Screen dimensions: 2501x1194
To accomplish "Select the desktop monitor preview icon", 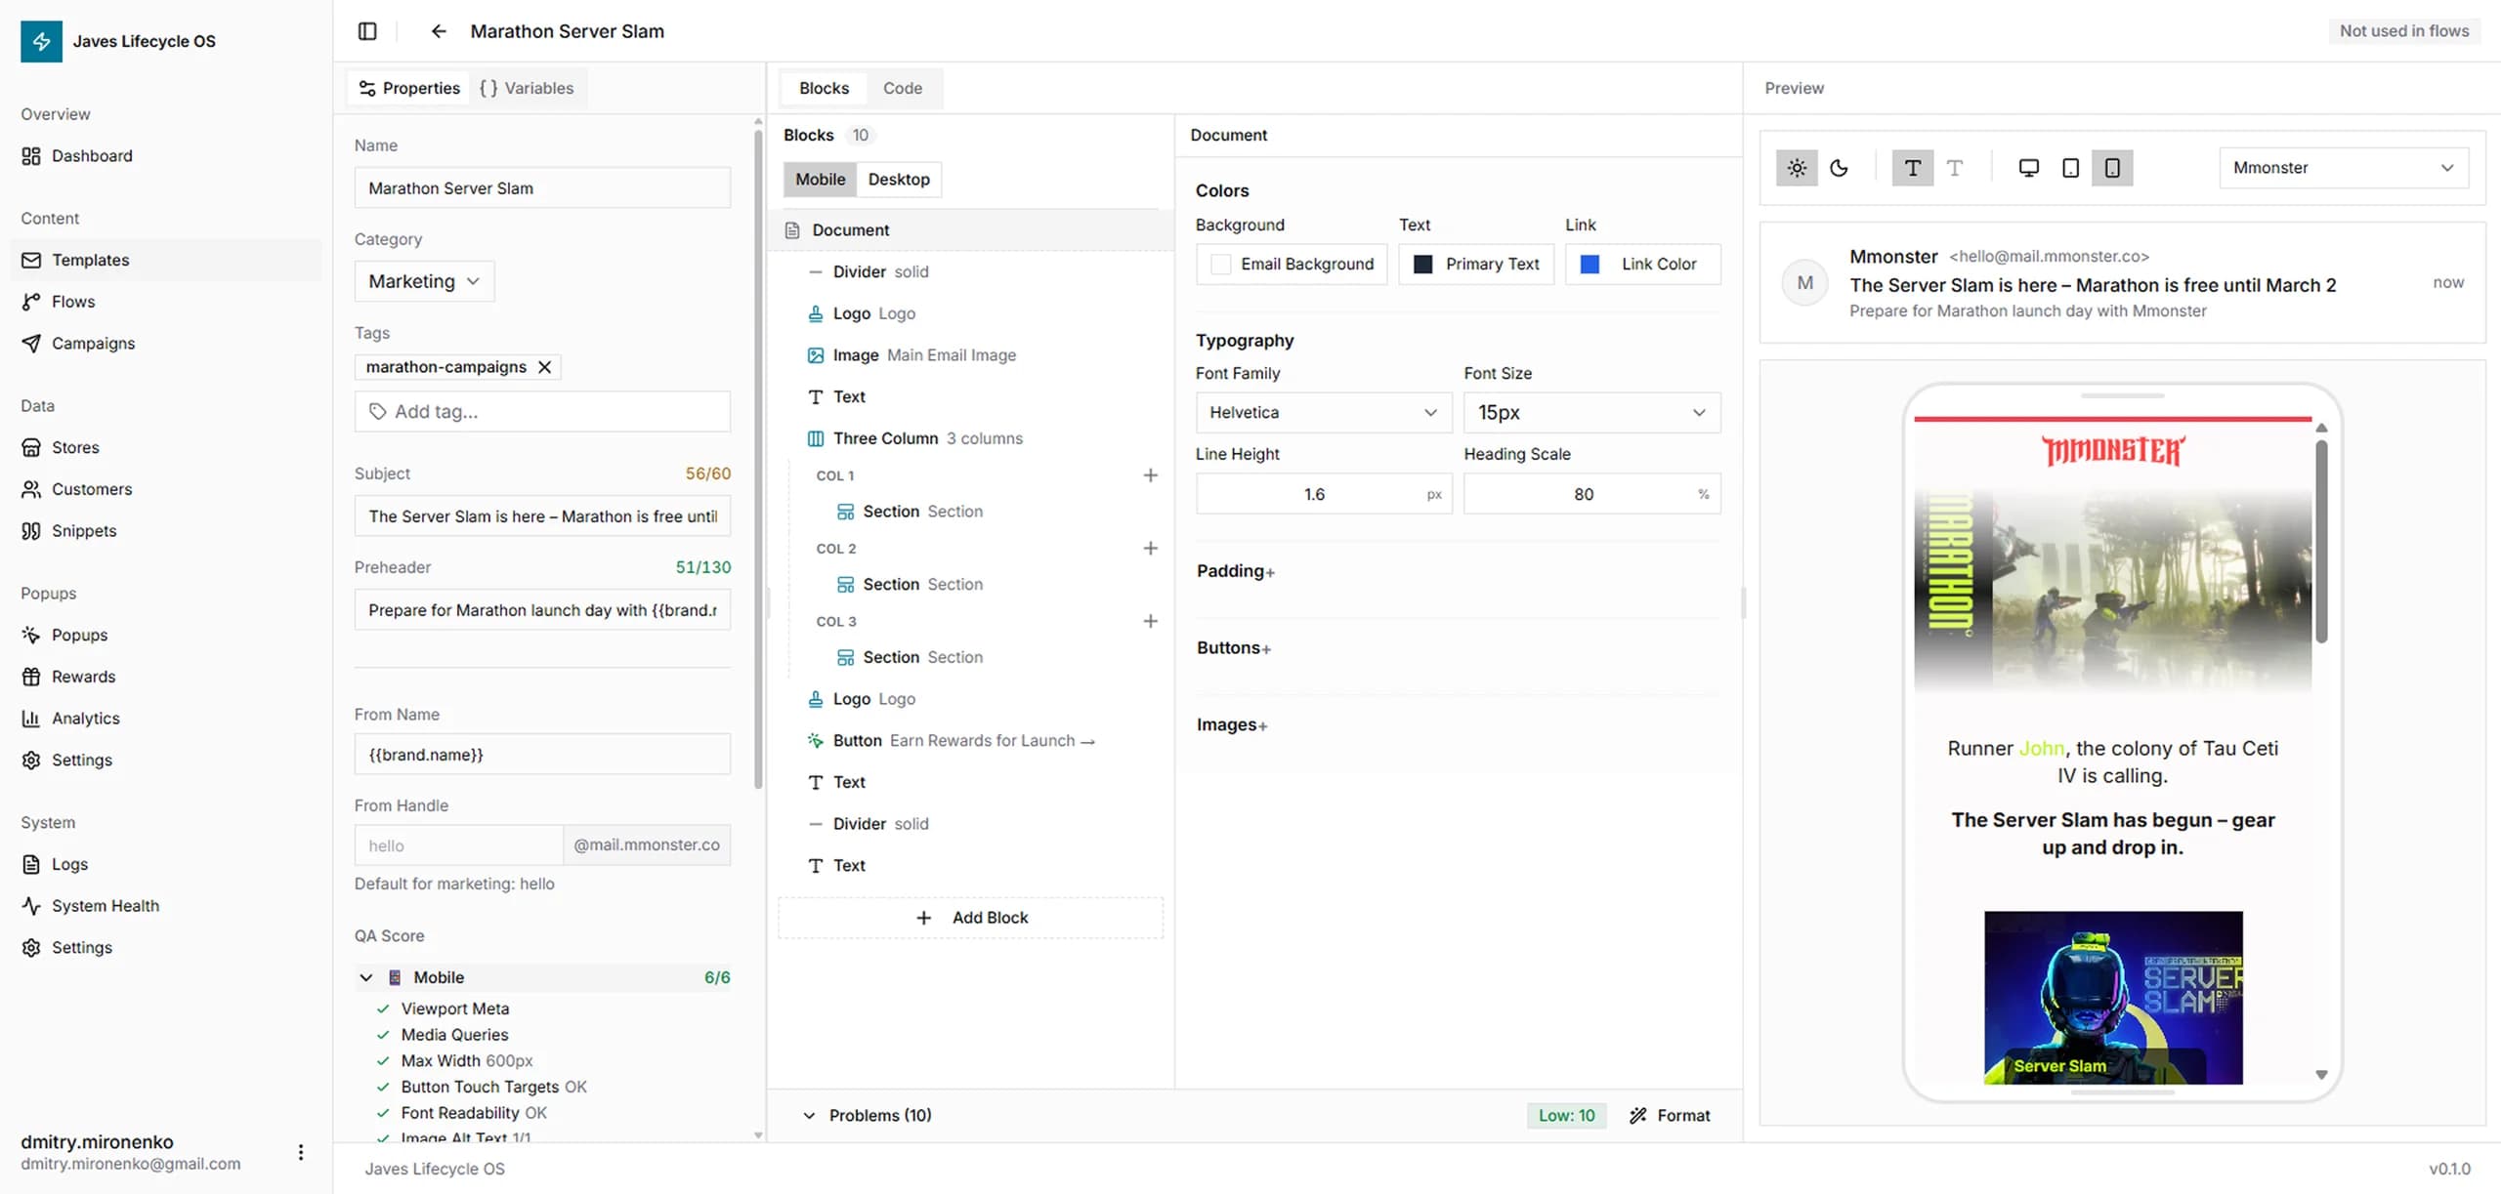I will pos(2028,168).
